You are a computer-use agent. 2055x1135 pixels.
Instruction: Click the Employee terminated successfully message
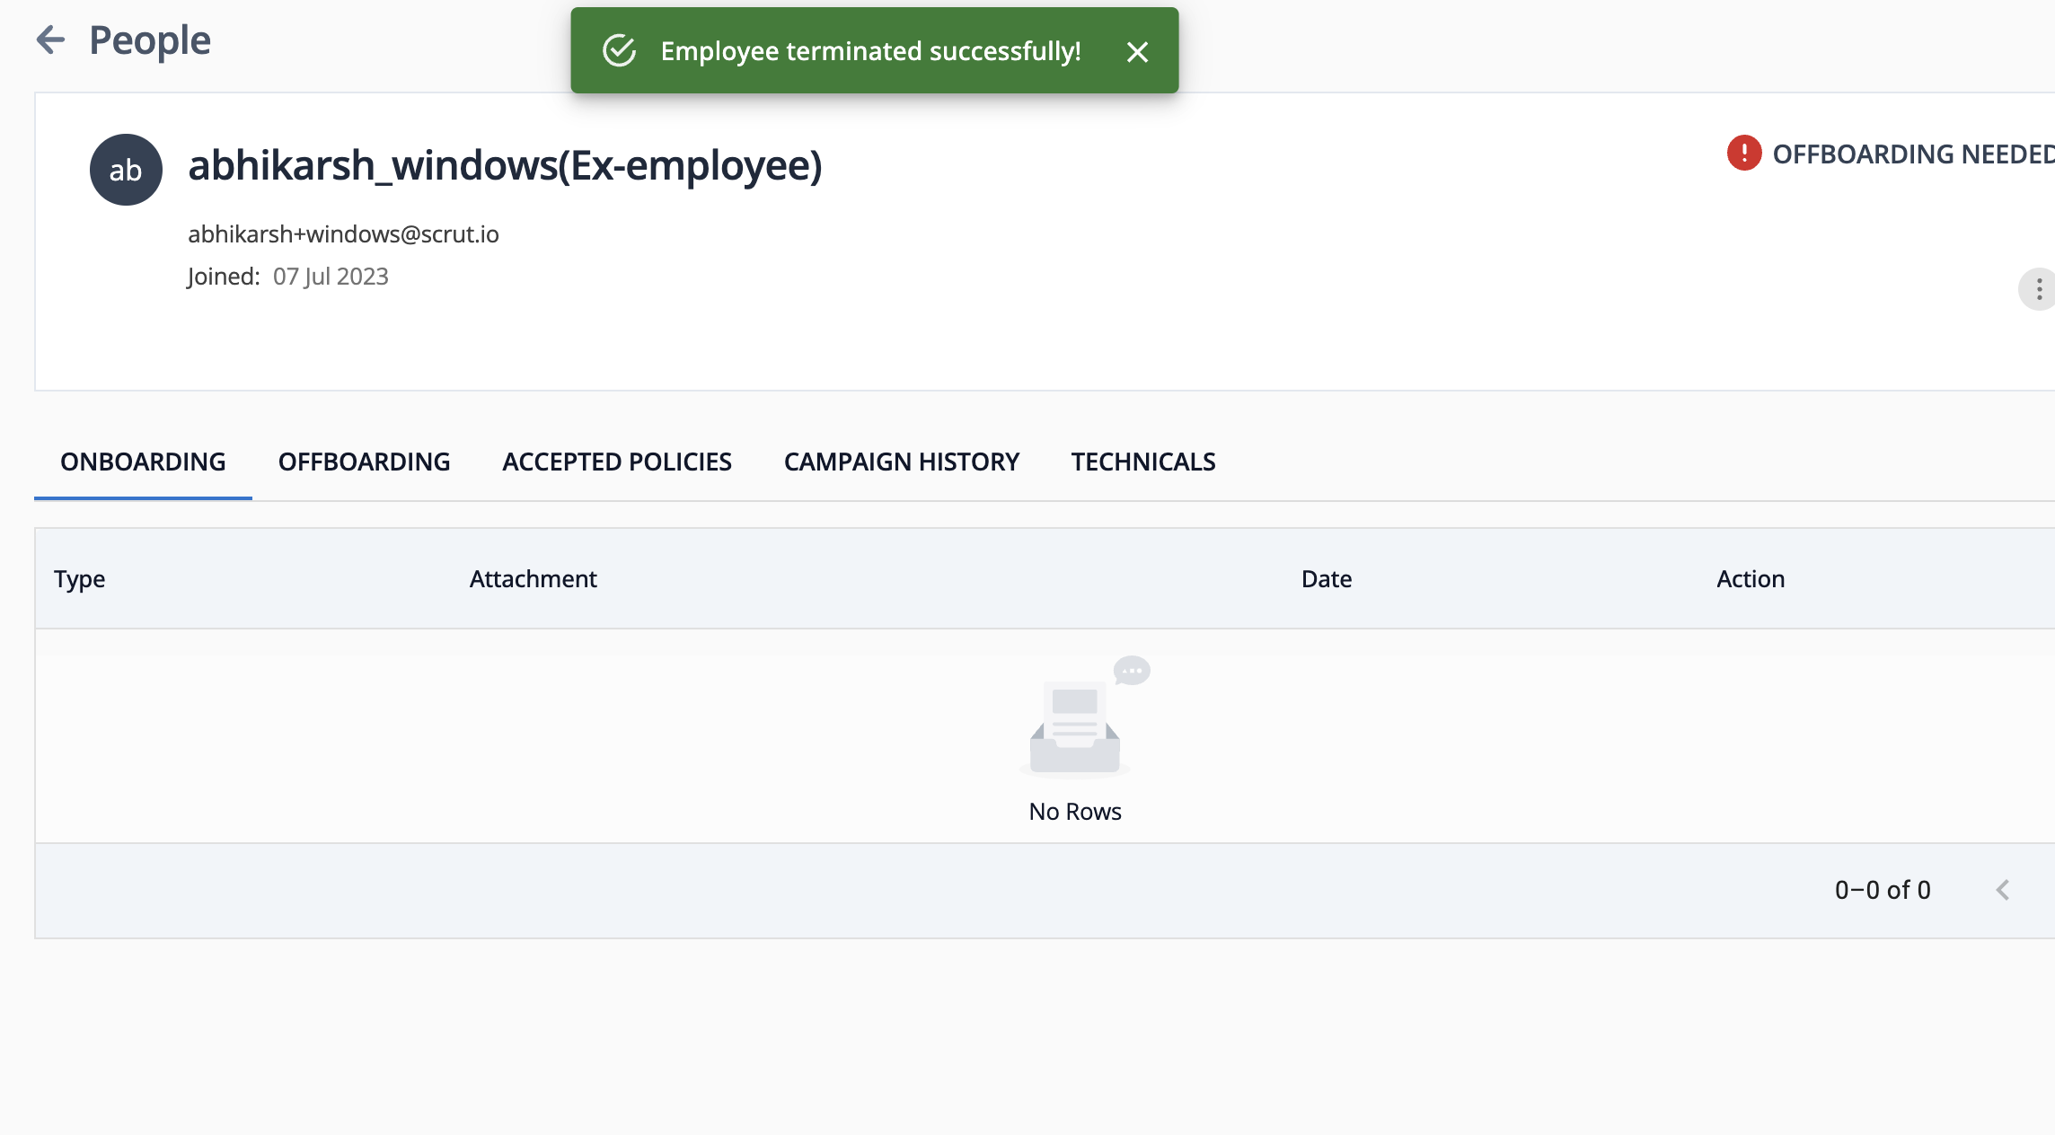pyautogui.click(x=870, y=51)
